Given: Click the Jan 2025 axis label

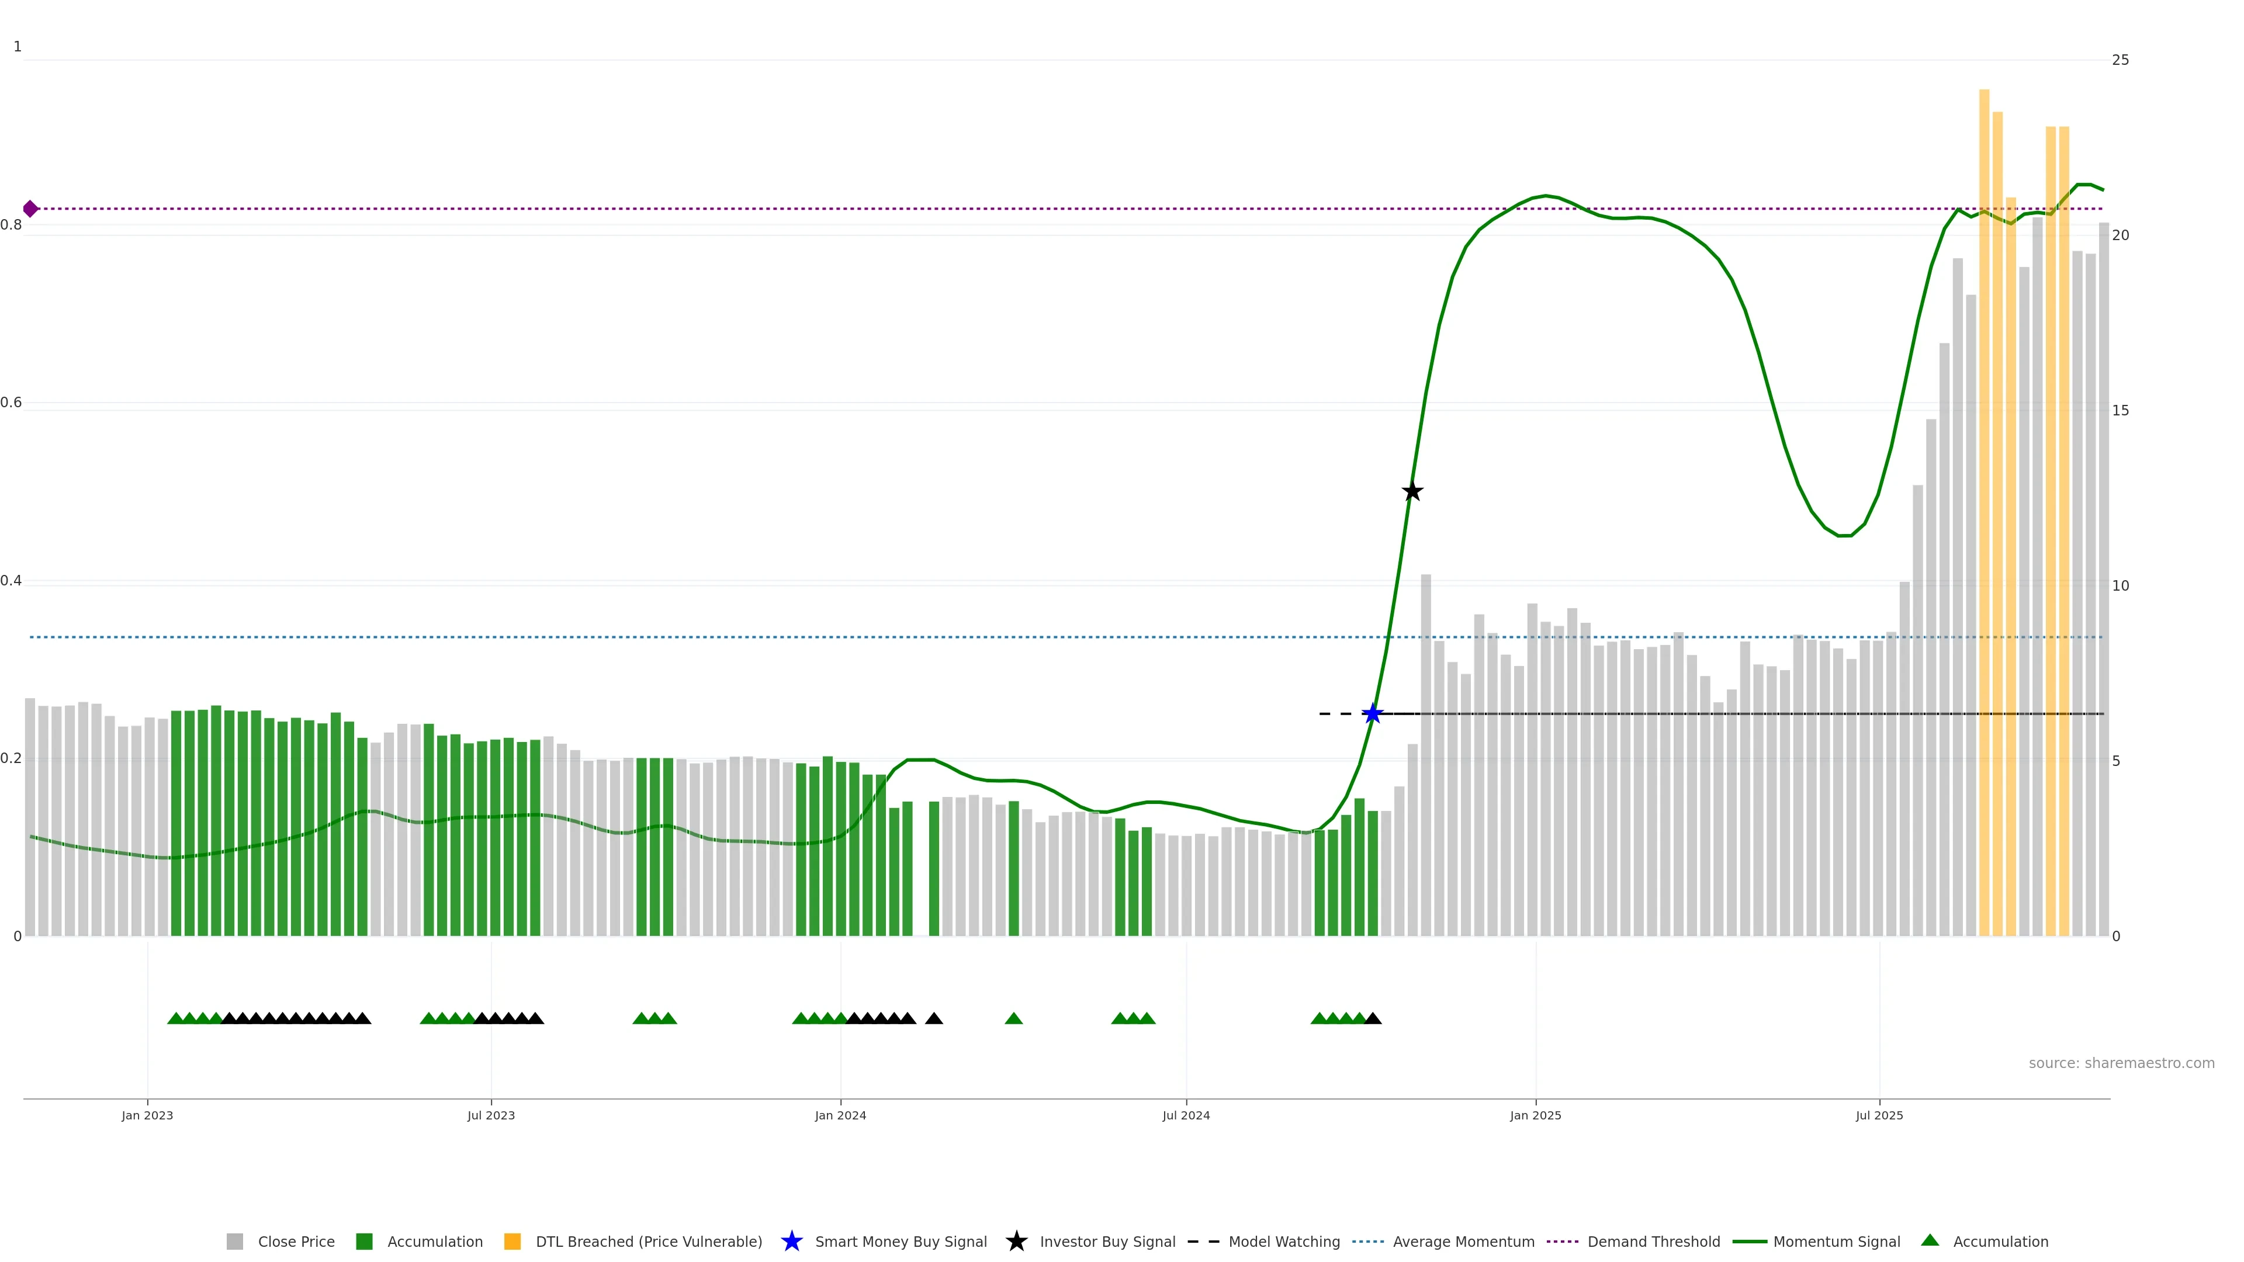Looking at the screenshot, I should pos(1535,1116).
